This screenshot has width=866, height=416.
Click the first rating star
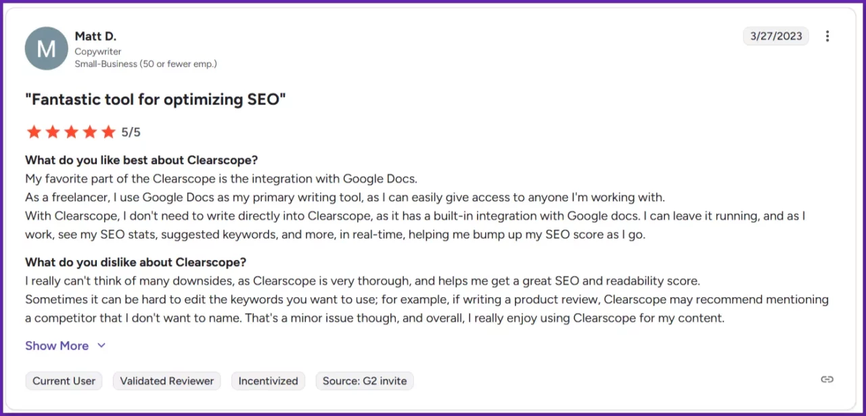[x=34, y=132]
